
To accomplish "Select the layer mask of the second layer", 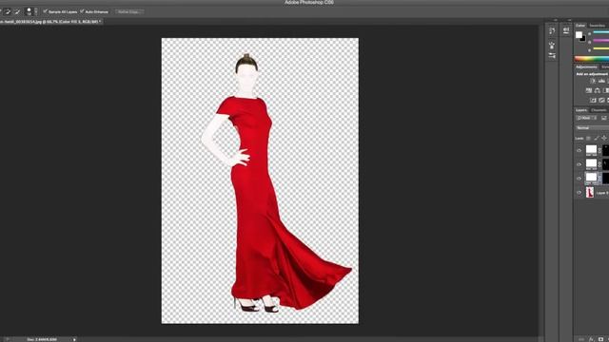I will [606, 164].
